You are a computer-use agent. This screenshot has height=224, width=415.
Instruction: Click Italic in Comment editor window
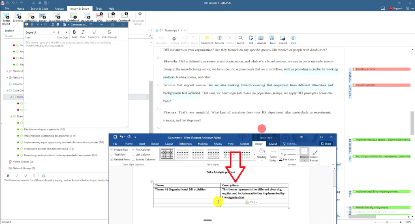click(83, 34)
